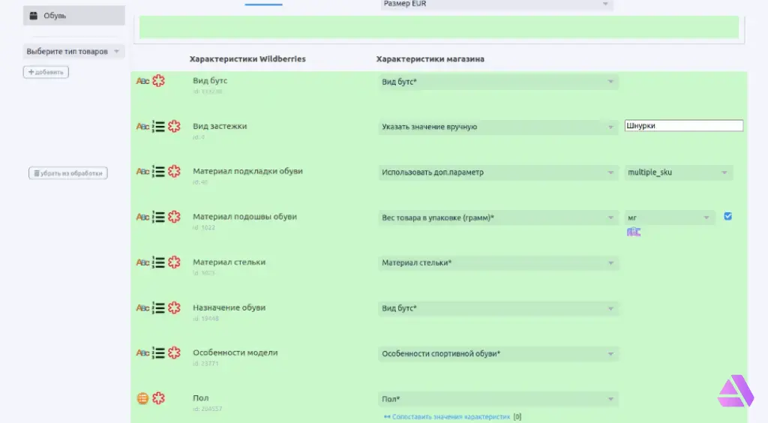This screenshot has height=423, width=768.
Task: Open the Особенности спортивной обуви* dropdown
Action: point(498,354)
